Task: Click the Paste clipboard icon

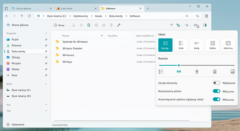Action: click(x=88, y=25)
